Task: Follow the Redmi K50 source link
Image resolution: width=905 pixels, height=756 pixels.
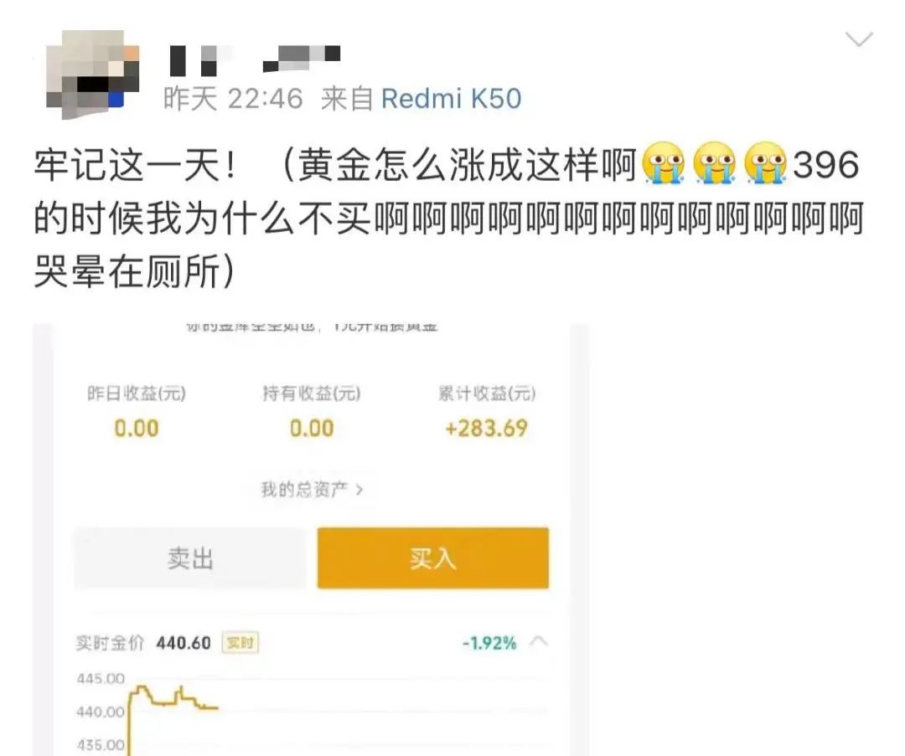Action: pos(452,99)
